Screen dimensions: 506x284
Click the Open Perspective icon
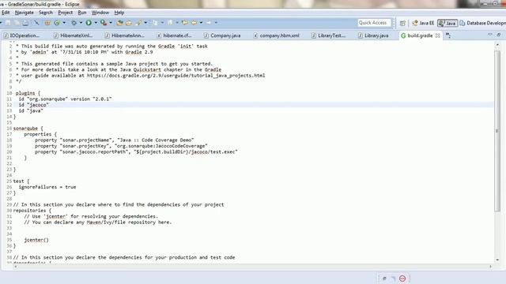point(402,23)
